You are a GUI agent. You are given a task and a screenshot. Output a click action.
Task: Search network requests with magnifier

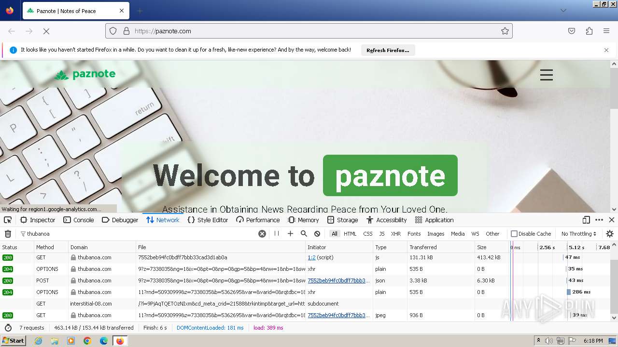tap(304, 234)
